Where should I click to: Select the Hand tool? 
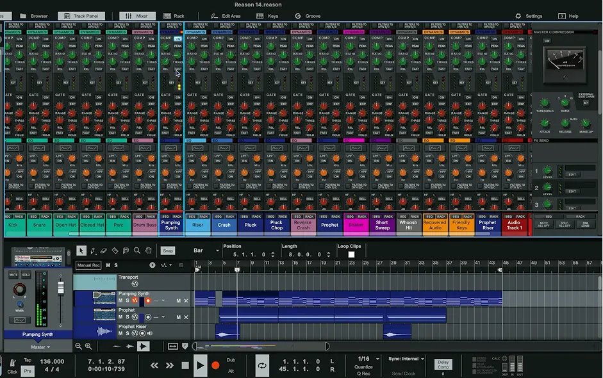149,251
